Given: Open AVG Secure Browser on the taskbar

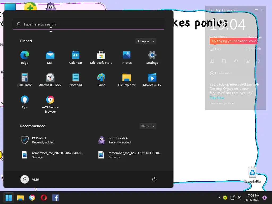Looking at the screenshot, I should tap(32, 198).
